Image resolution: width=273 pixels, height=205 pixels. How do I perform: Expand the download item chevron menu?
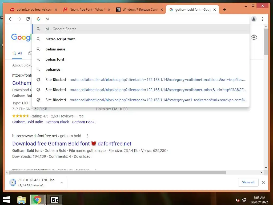pyautogui.click(x=62, y=183)
